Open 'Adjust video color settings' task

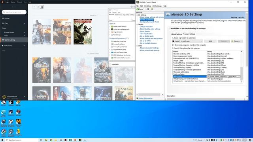coord(149,48)
